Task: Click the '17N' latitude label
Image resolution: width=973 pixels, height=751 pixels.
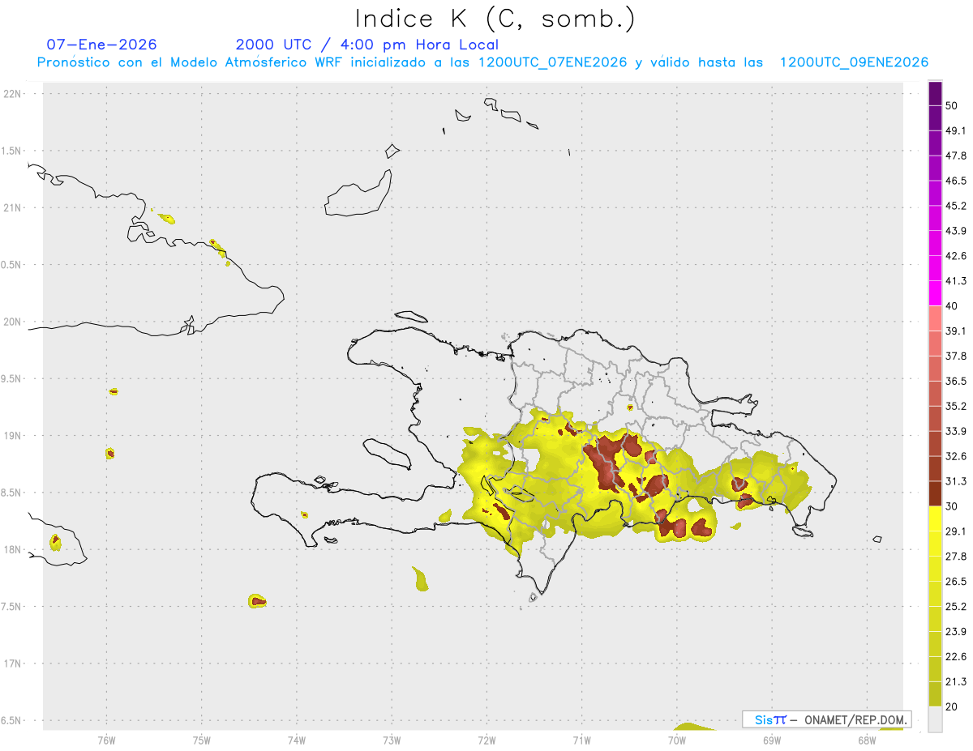Action: point(13,664)
